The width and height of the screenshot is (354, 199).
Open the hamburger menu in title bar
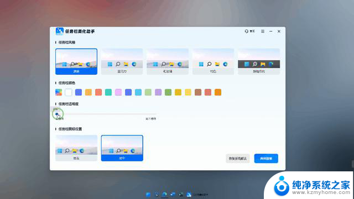pos(263,32)
